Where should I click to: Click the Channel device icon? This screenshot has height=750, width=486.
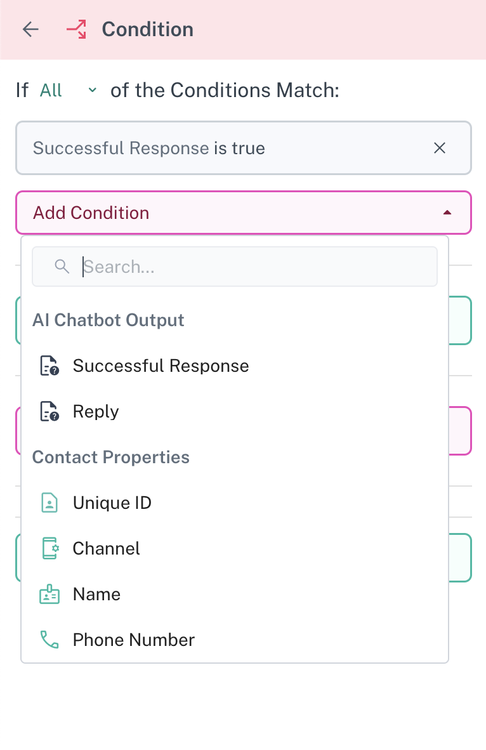click(x=49, y=549)
